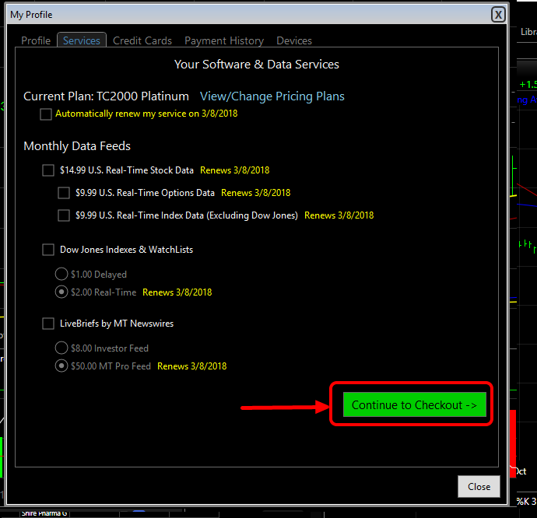Select the Services tab
The image size is (537, 518).
click(82, 40)
